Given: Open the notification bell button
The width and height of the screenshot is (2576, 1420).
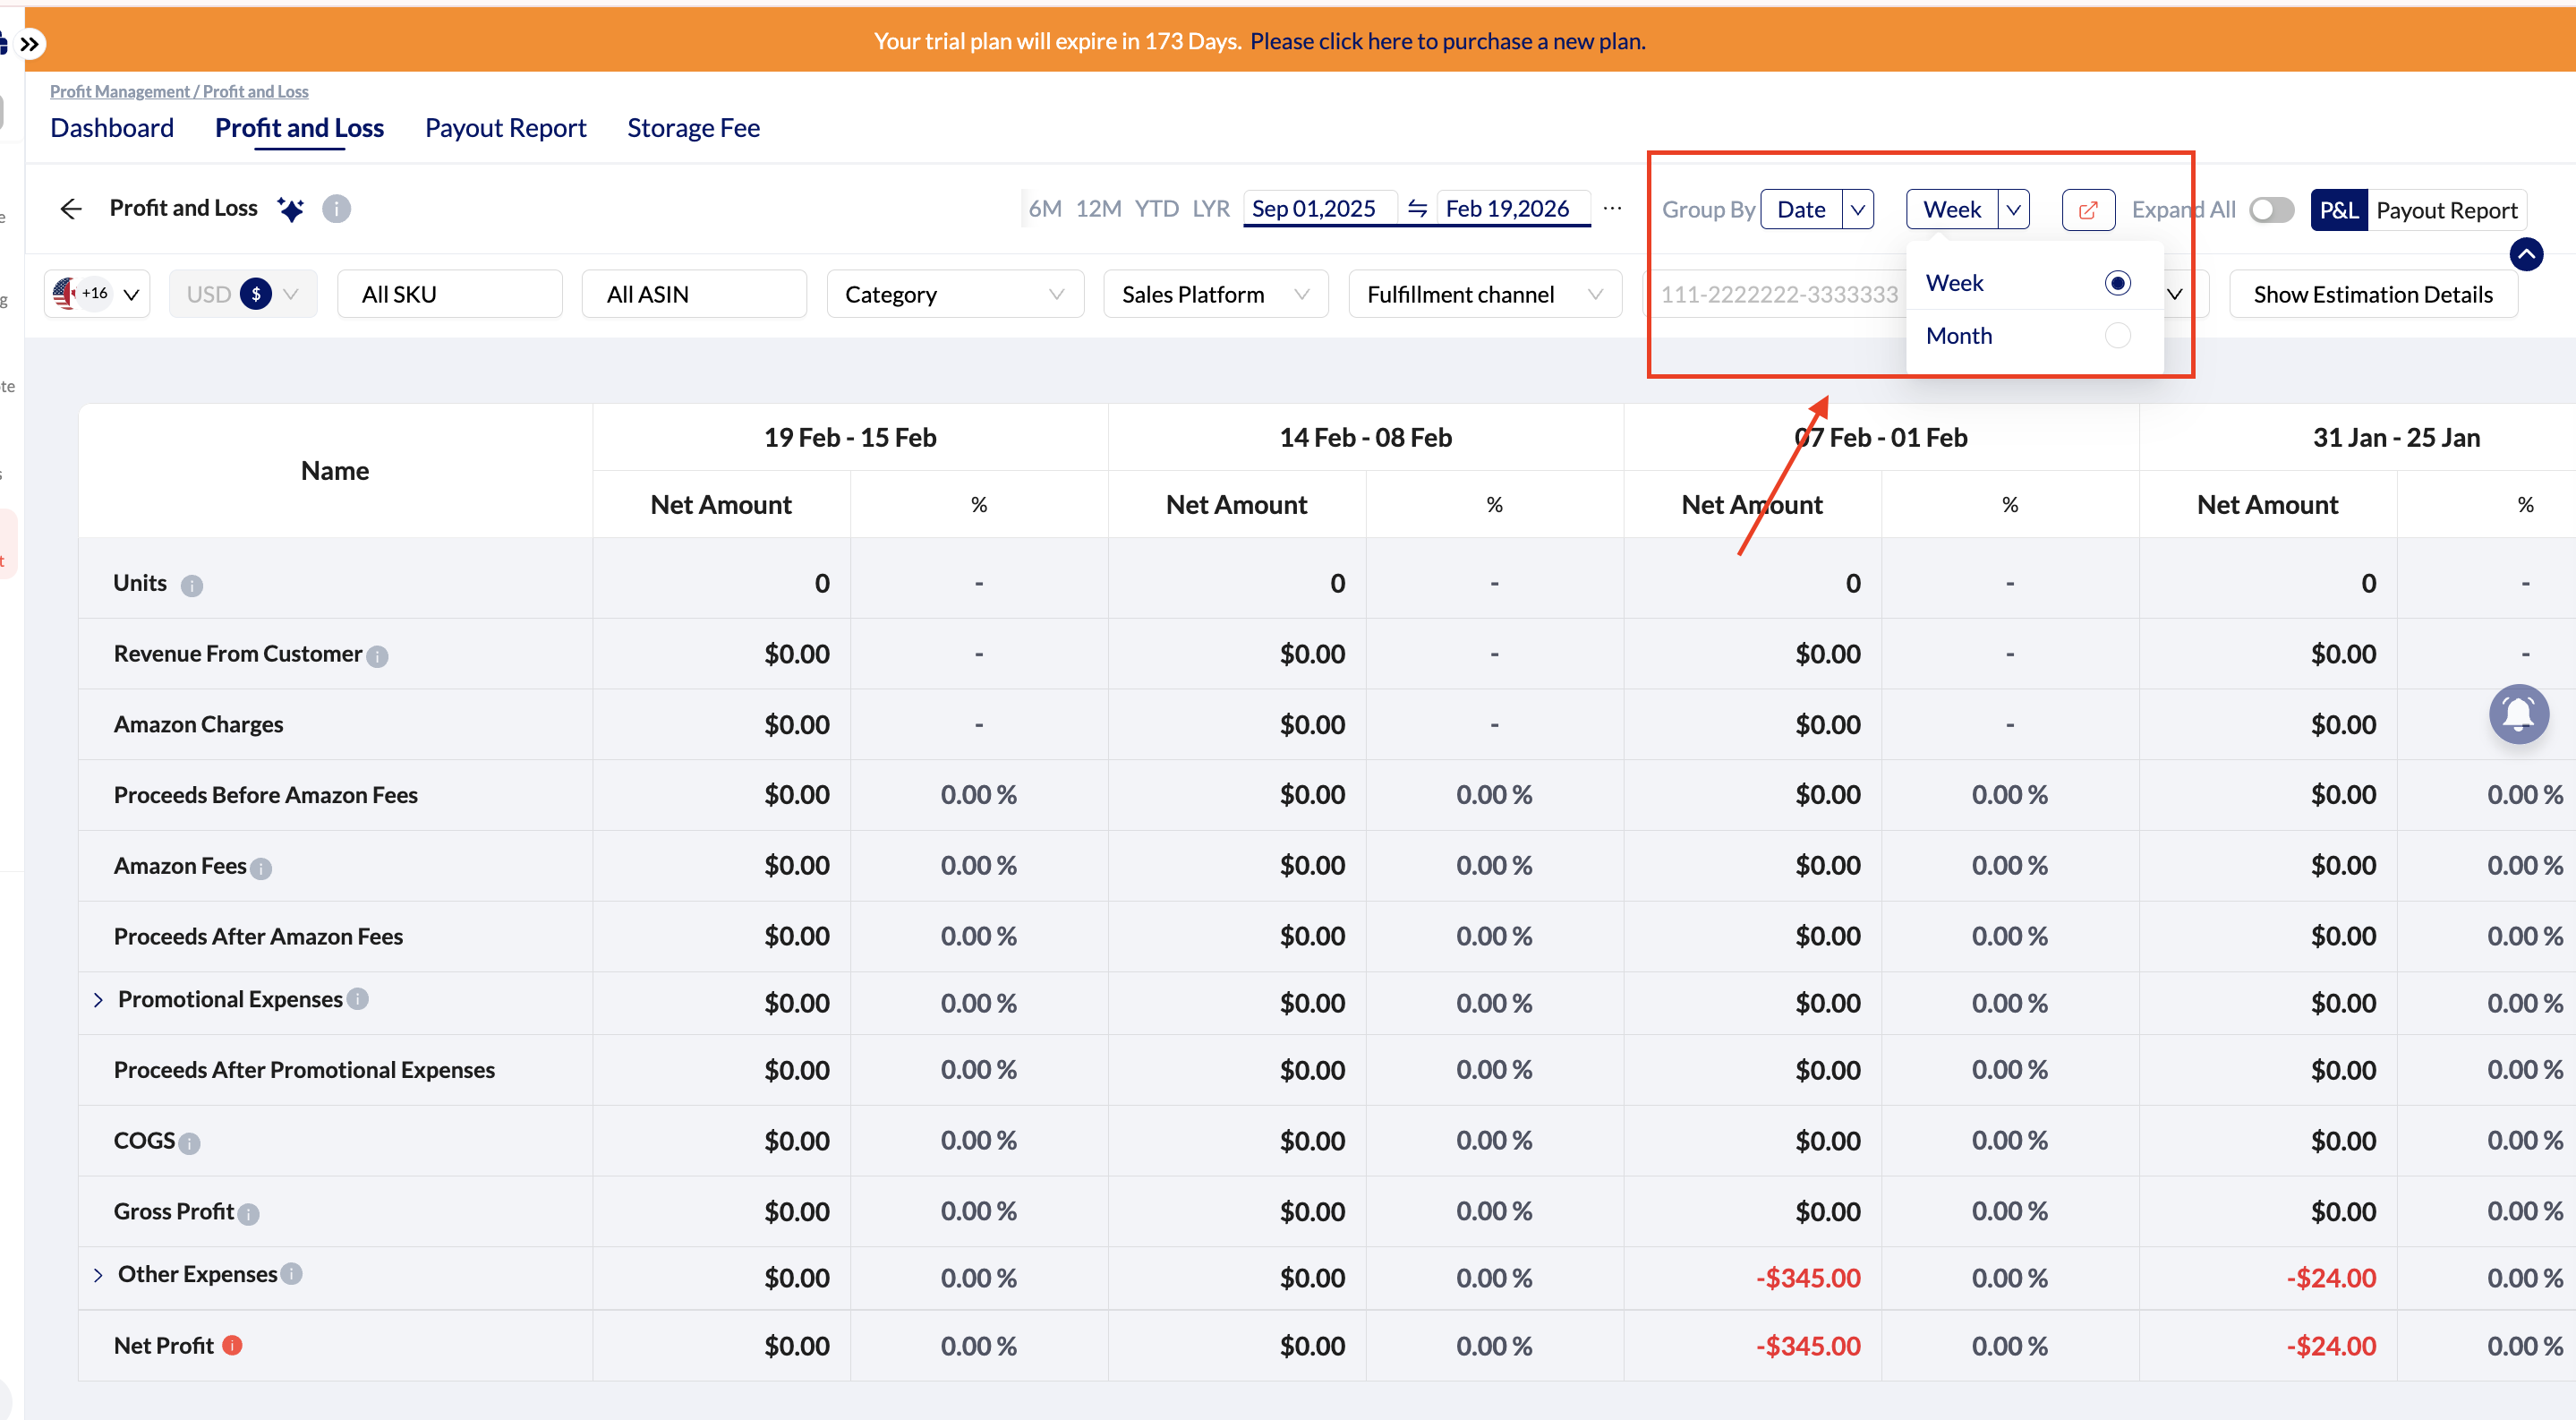Looking at the screenshot, I should pos(2517,714).
